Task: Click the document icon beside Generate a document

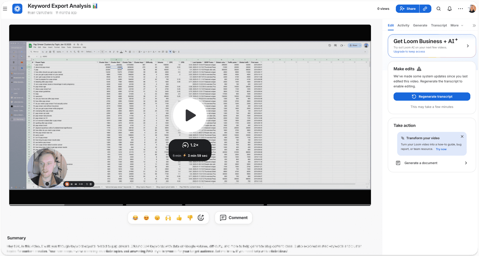Action: tap(398, 163)
